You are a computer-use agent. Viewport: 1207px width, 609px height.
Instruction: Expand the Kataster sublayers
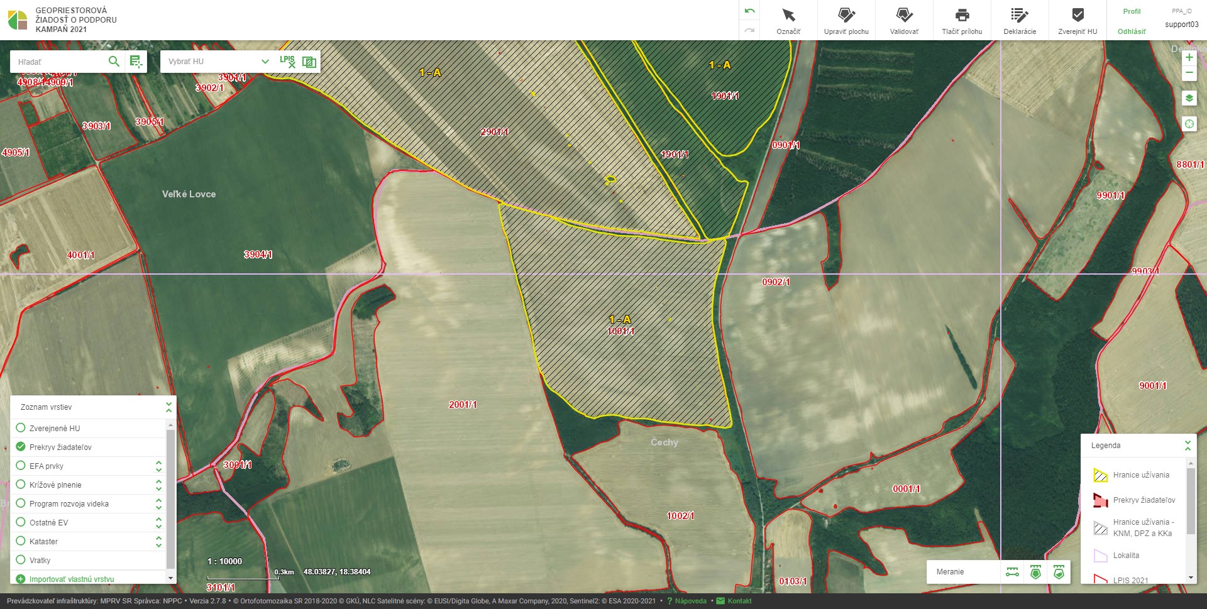point(158,541)
